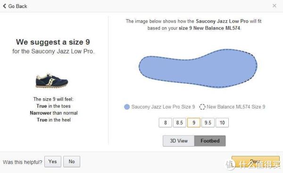Choose size 10 option
The image size is (283, 173).
222,123
